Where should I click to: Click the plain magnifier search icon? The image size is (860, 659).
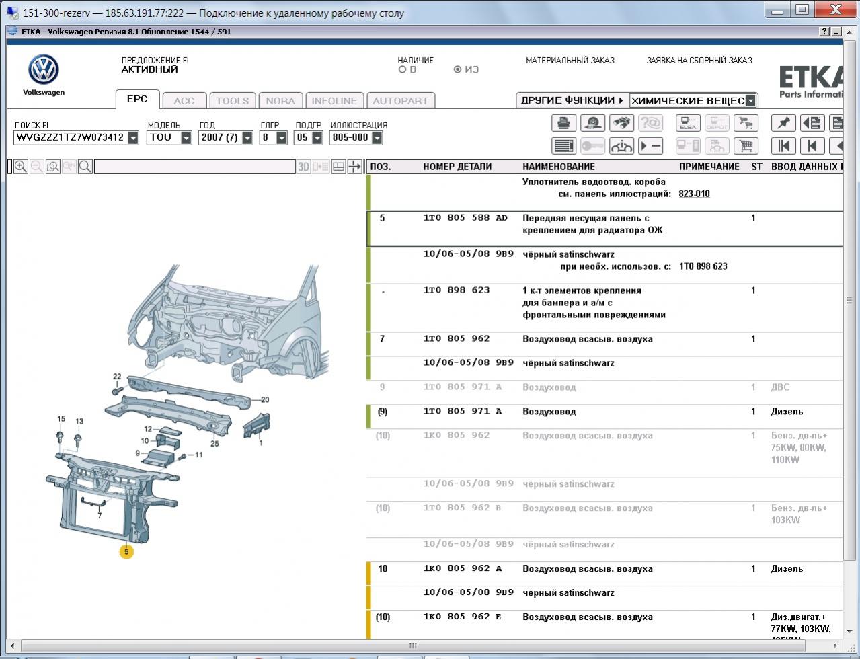click(85, 167)
